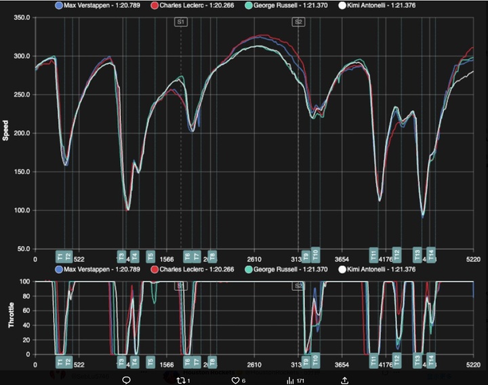Click S1 sector marker on speed chart
Viewport: 488px width, 385px height.
point(181,22)
